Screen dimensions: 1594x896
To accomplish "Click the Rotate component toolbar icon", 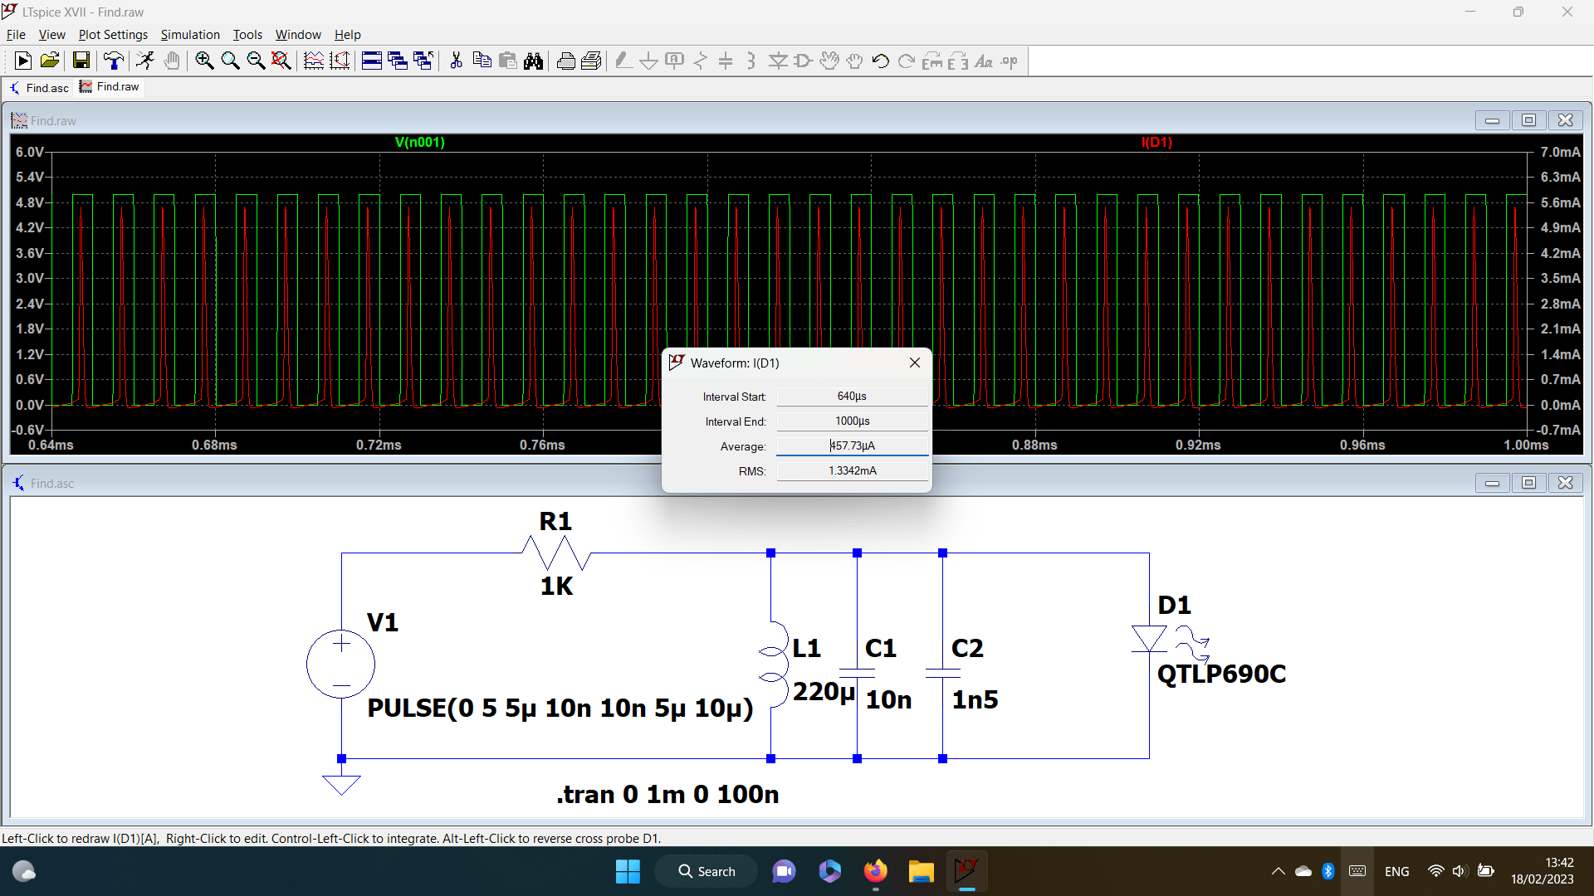I will click(932, 61).
